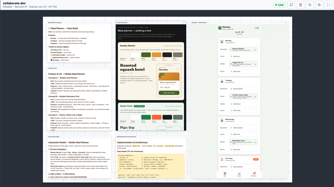Remove Black Bean Tacos with its X

[255, 142]
